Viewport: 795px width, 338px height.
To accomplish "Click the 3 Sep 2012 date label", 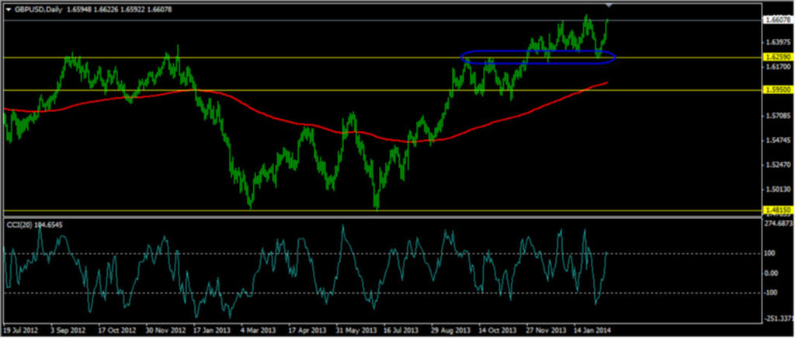I will 68,329.
